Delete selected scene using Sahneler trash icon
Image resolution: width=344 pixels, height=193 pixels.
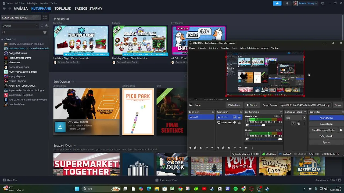coord(195,148)
